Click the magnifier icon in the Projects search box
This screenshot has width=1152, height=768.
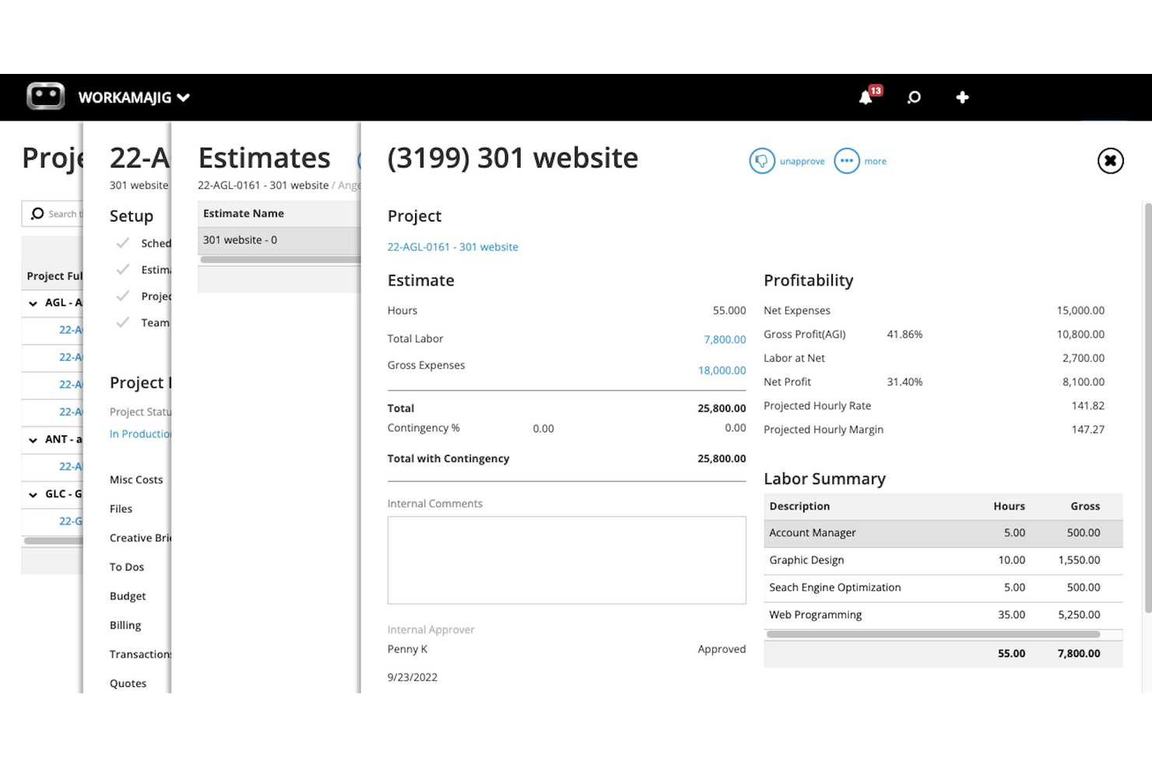37,213
